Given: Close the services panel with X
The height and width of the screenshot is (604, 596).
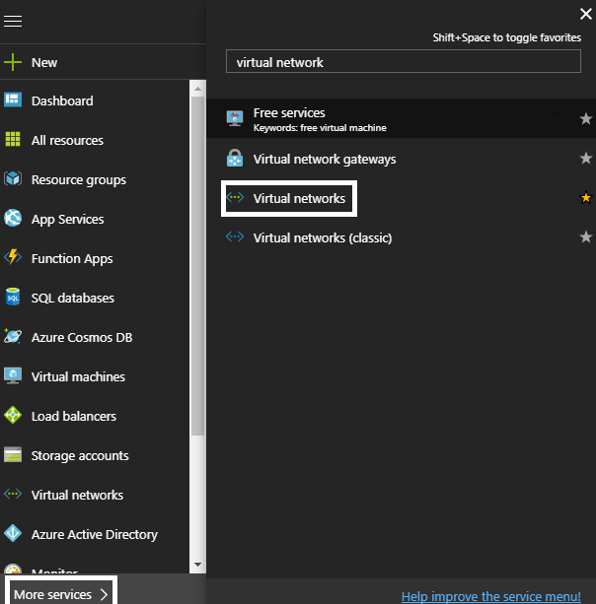Looking at the screenshot, I should 585,14.
